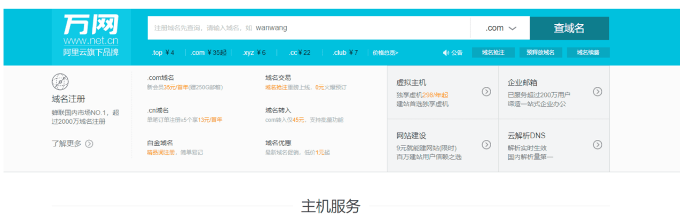Click the 域名续费 button
The width and height of the screenshot is (687, 222).
(588, 53)
